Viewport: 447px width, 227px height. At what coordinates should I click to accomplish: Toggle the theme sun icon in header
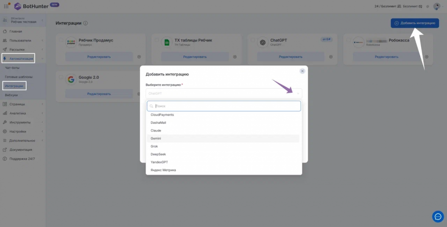[427, 6]
